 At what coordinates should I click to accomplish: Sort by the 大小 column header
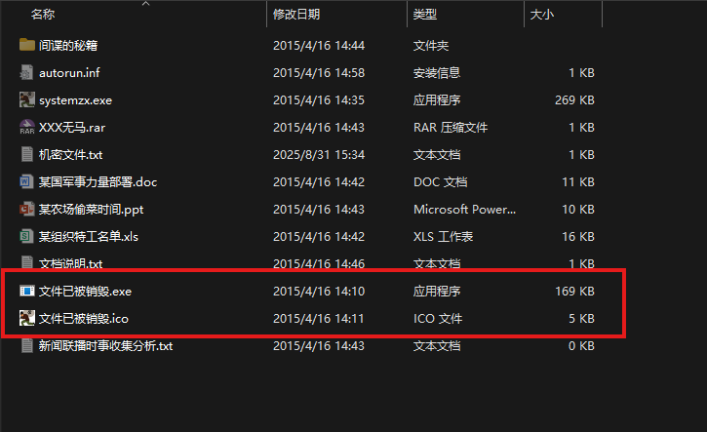pyautogui.click(x=542, y=15)
